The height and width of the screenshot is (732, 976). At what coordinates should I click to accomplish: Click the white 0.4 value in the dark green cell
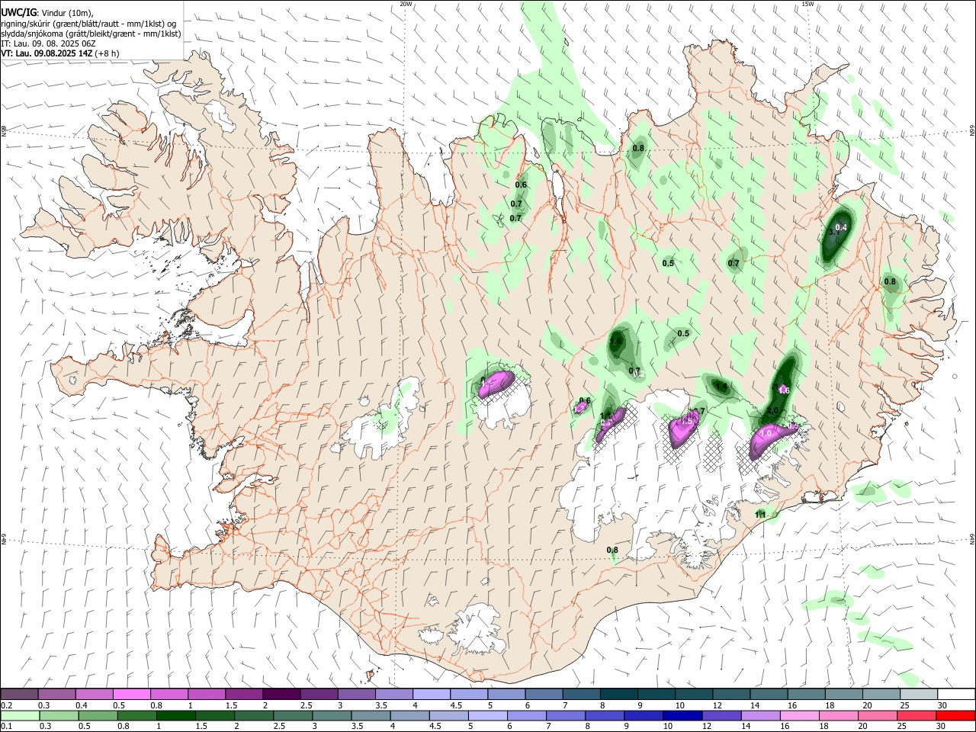tap(841, 227)
